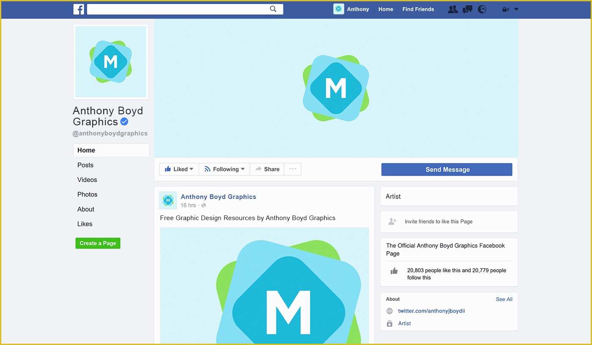The width and height of the screenshot is (592, 345).
Task: Click the post's public audience globe icon
Action: point(203,205)
